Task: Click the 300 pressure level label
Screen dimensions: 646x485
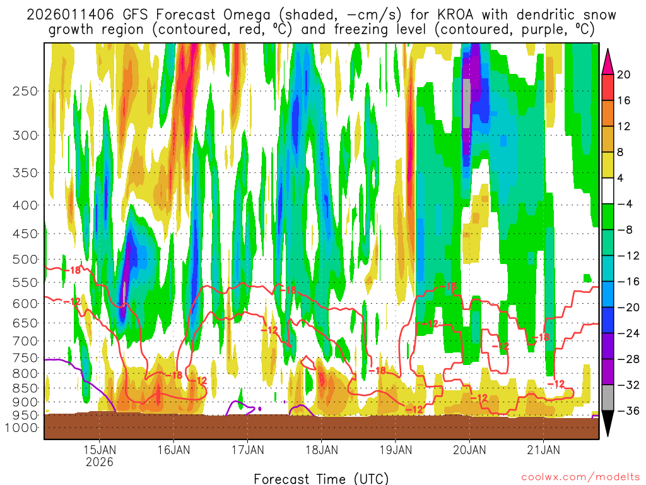Action: (25, 135)
